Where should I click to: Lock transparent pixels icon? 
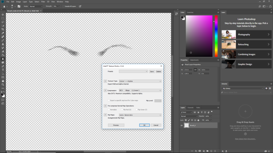tap(186, 120)
